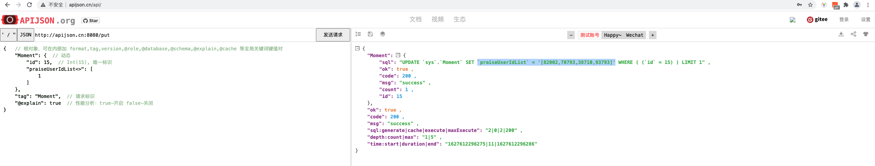Toggle the JSON format button
The image size is (875, 166).
coord(26,35)
